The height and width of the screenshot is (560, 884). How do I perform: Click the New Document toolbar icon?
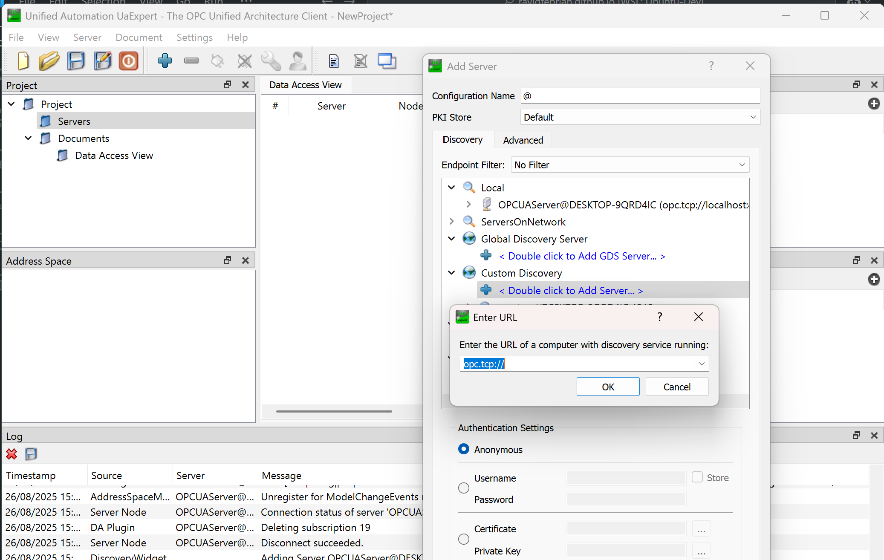23,61
